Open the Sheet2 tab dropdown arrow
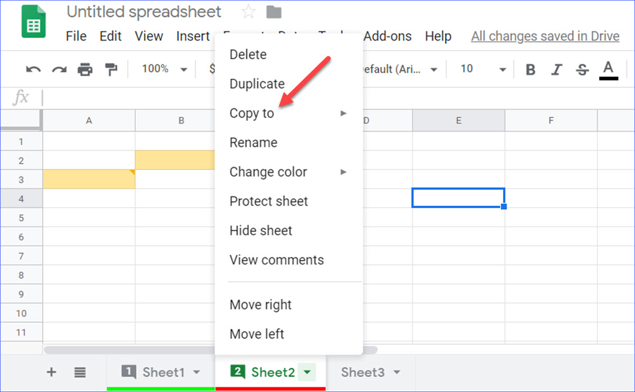Screen dimensions: 635x392 tap(307, 372)
